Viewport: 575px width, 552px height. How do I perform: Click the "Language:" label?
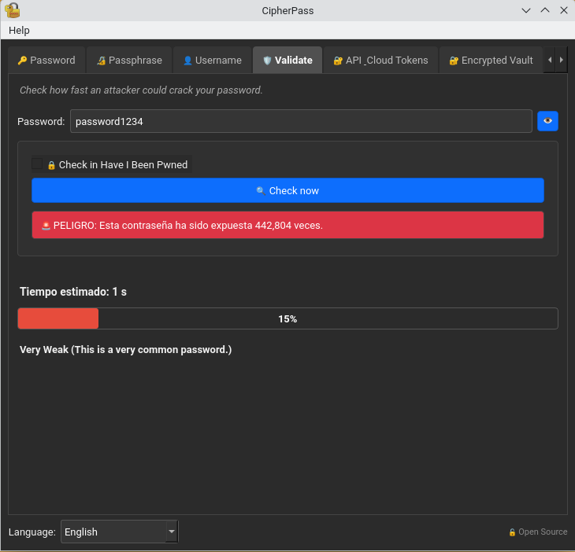click(x=32, y=532)
